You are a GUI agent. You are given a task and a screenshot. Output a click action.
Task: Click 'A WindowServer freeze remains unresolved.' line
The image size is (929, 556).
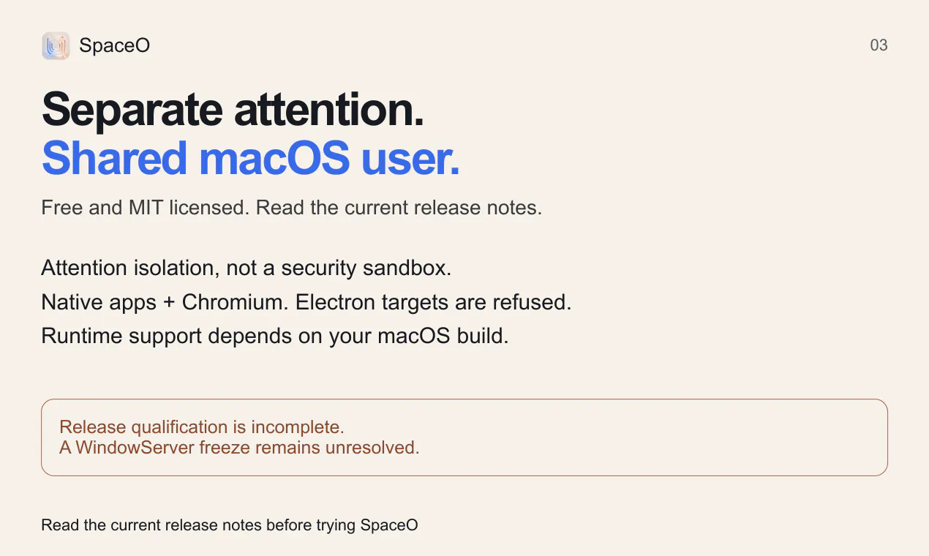click(240, 448)
